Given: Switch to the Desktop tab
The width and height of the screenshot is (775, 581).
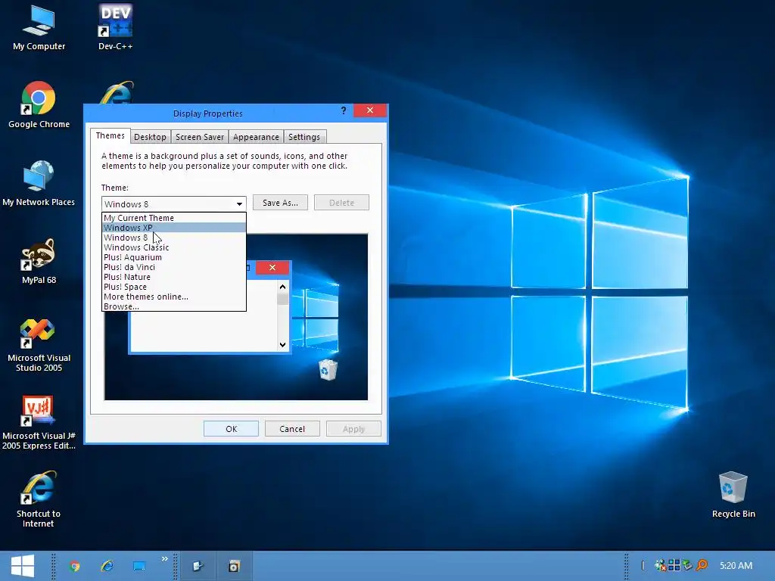Looking at the screenshot, I should click(151, 138).
